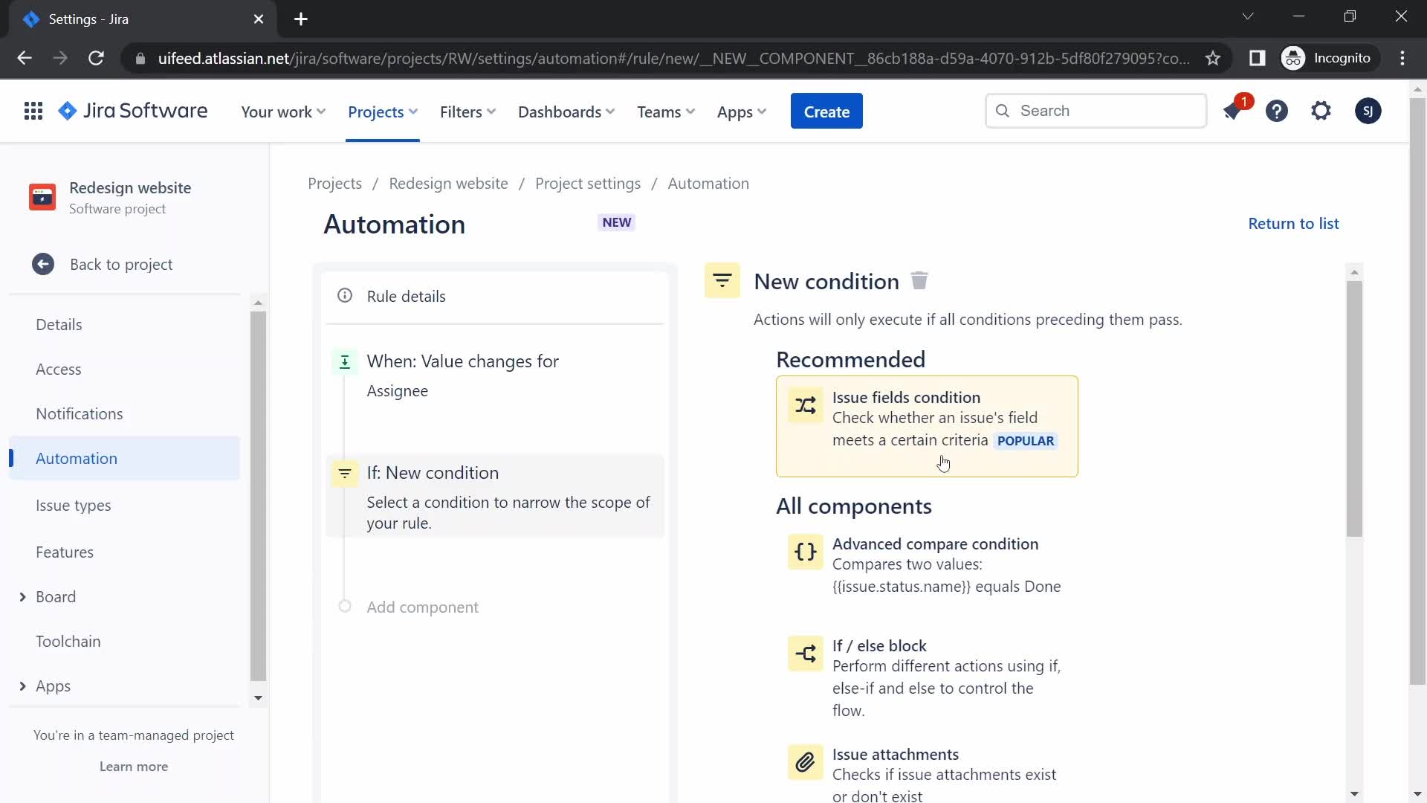This screenshot has height=803, width=1427.
Task: Click the Rule details circle info icon
Action: click(345, 295)
